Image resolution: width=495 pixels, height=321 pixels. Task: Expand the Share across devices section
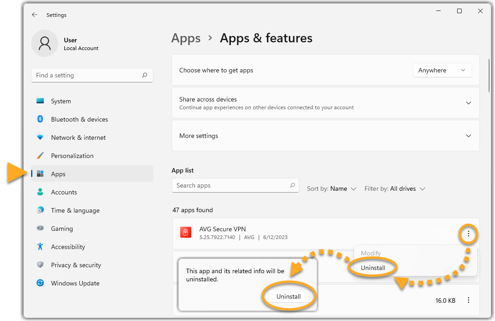[x=468, y=103]
